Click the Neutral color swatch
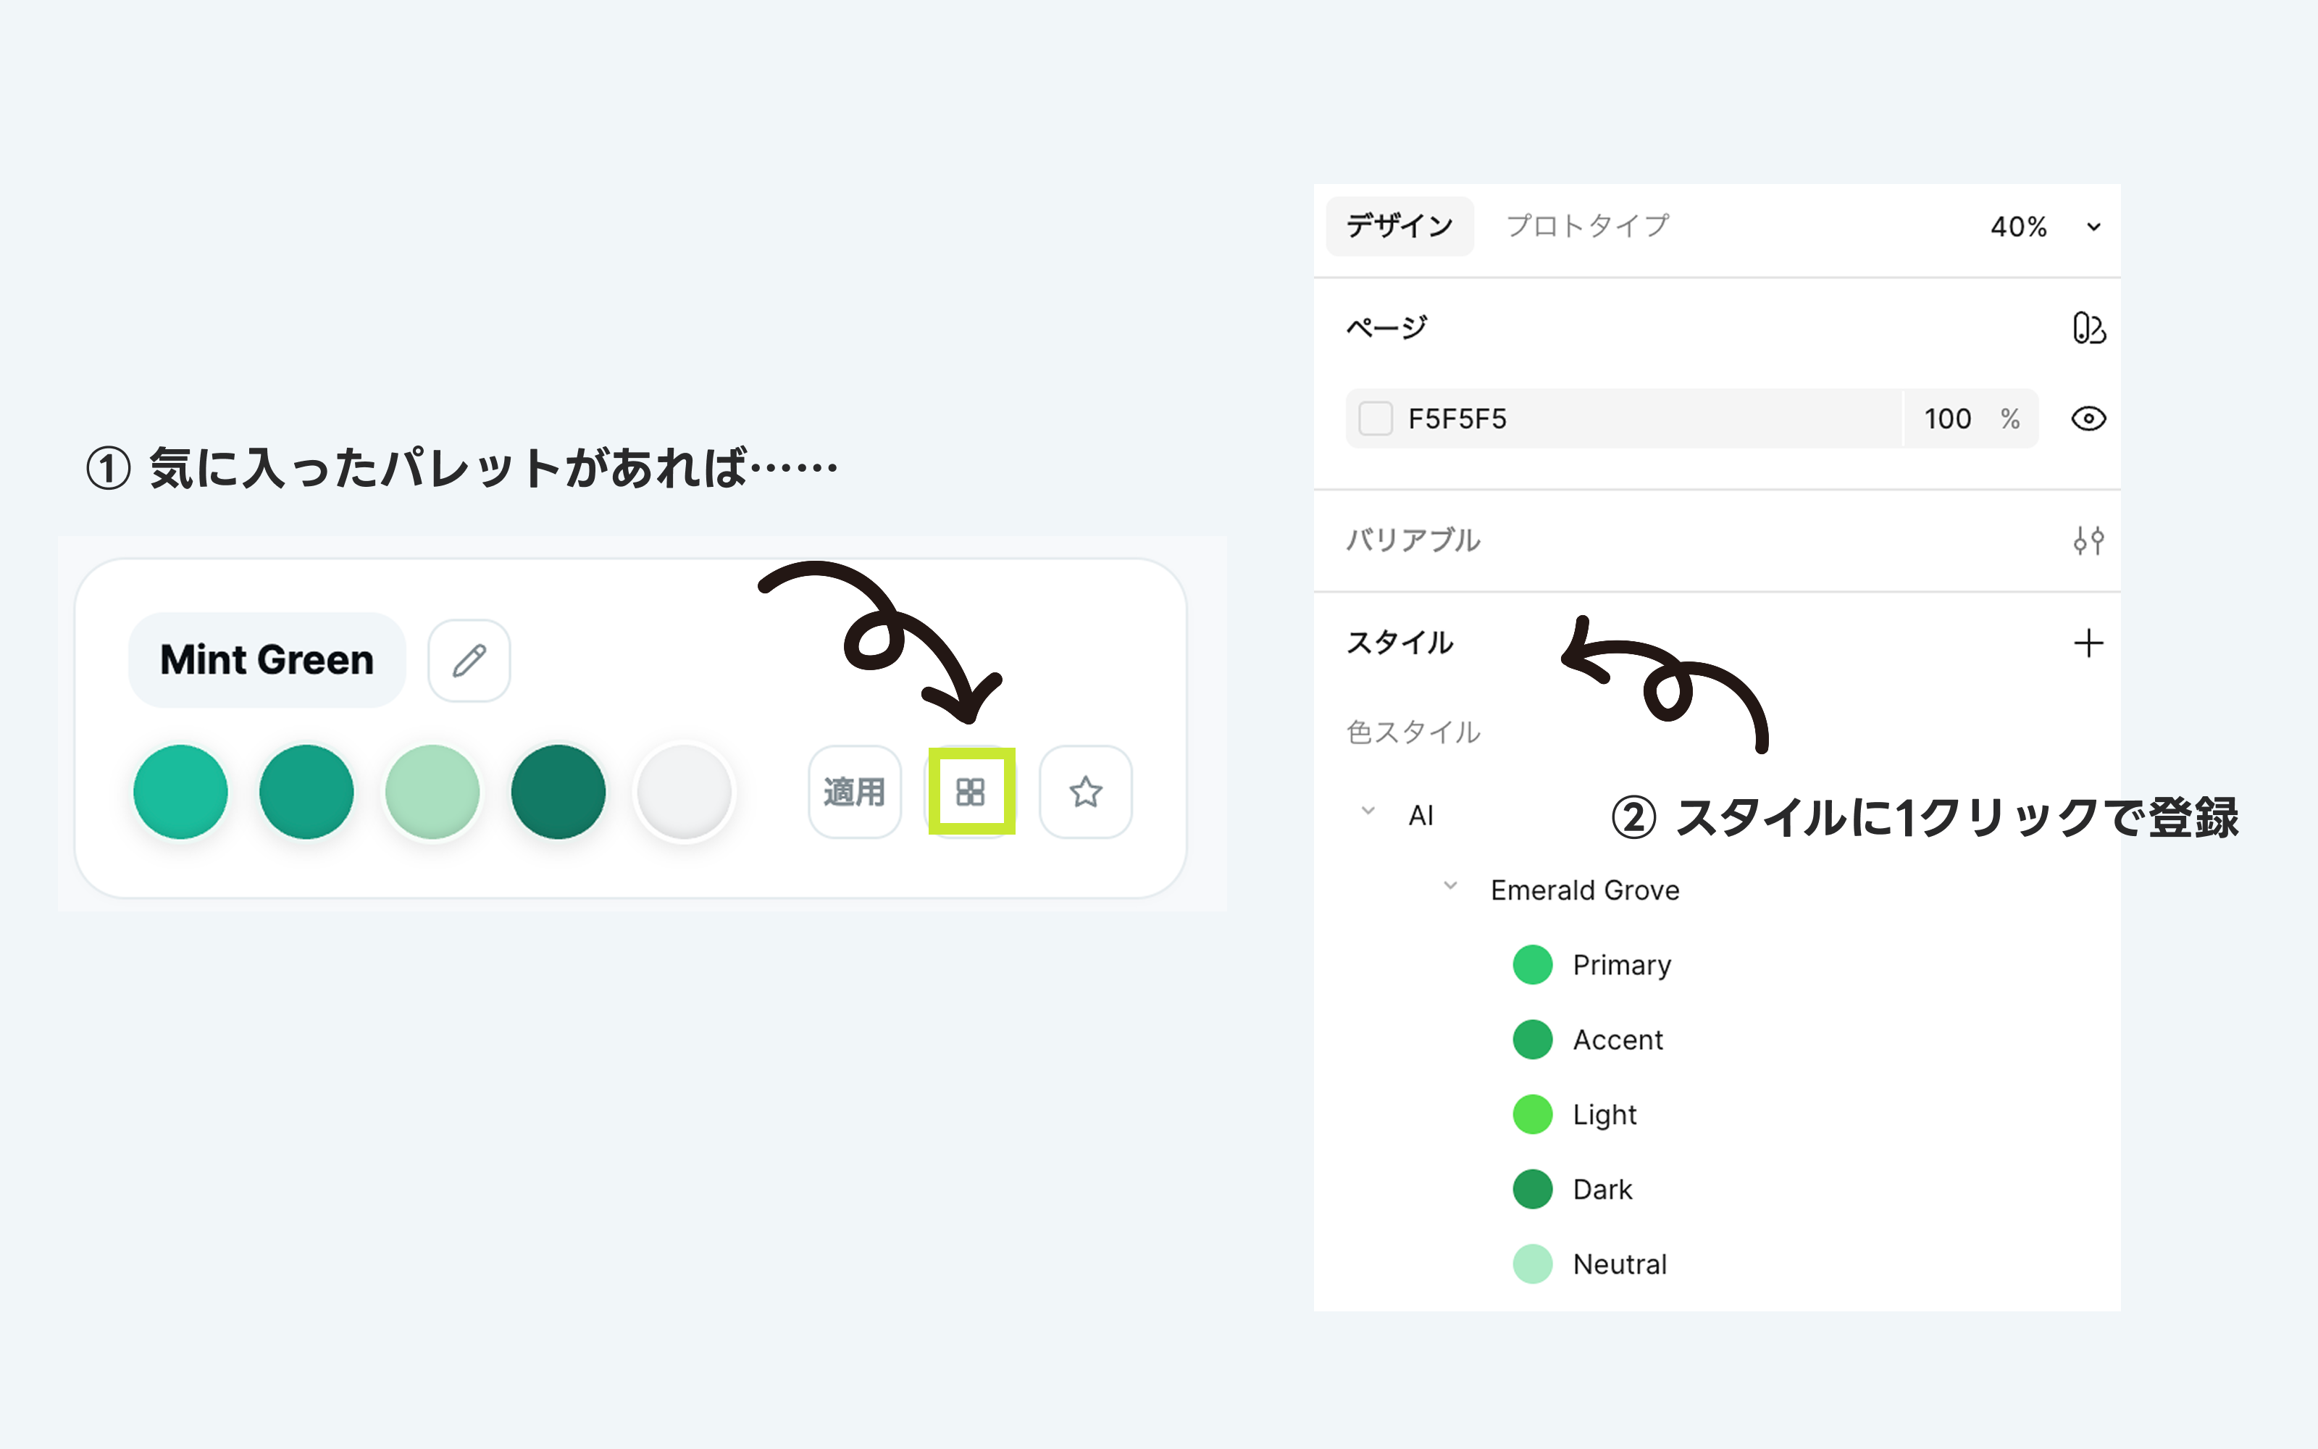The height and width of the screenshot is (1449, 2318). (x=1533, y=1263)
